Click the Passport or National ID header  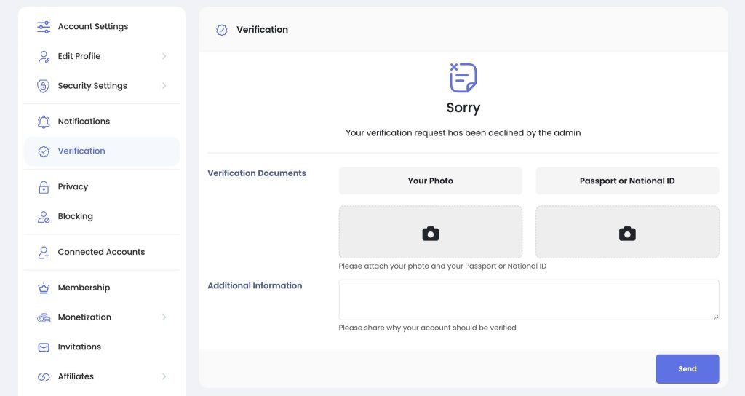point(627,181)
